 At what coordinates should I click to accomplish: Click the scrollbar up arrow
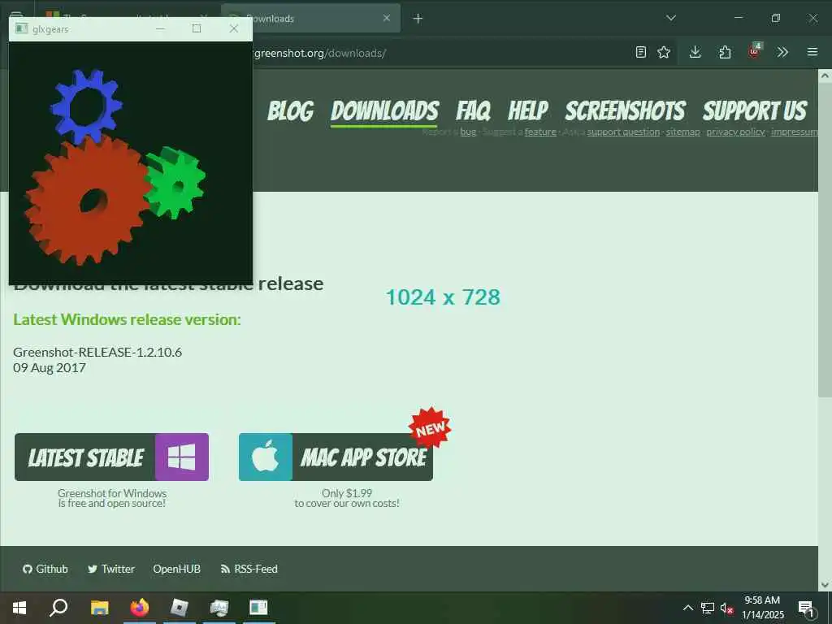click(825, 76)
